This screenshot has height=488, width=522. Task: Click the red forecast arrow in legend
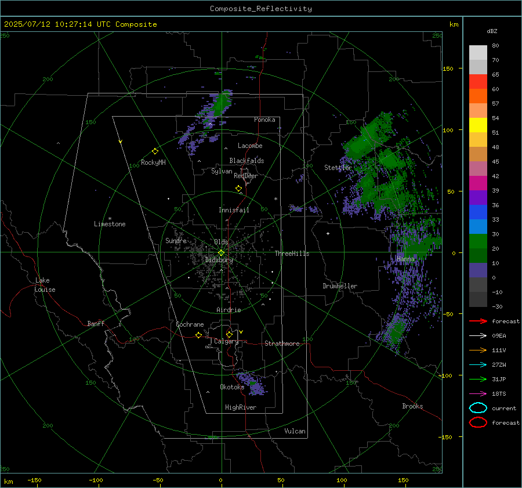click(x=478, y=321)
